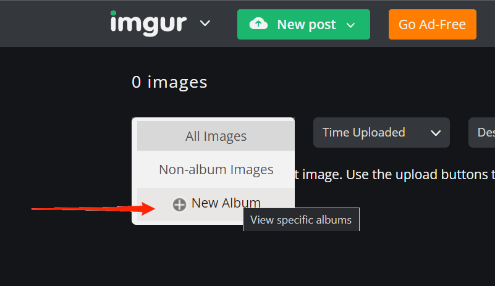
Task: Click the white arrow inside the cloud icon
Action: point(259,25)
